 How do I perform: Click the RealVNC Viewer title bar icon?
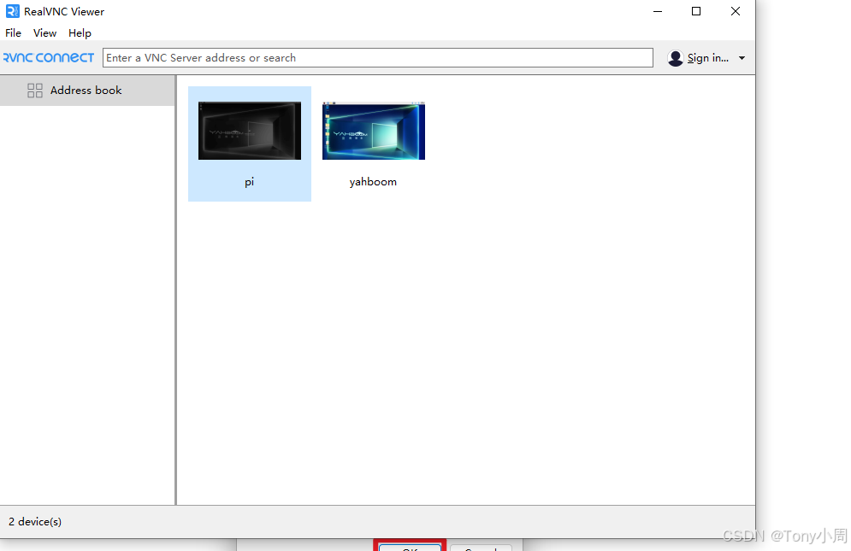click(x=13, y=11)
